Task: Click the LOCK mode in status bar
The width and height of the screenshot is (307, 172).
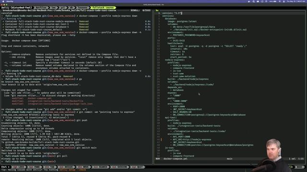Action: coord(19,167)
